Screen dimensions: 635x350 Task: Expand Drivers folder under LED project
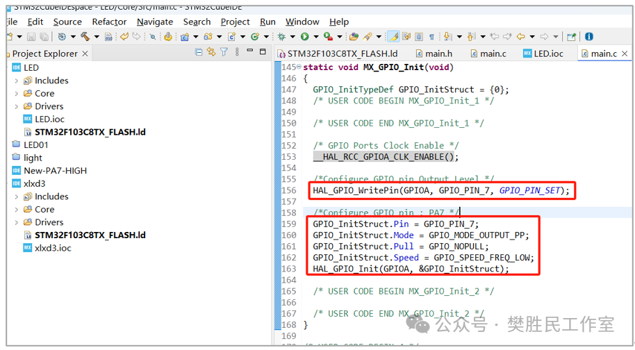16,107
